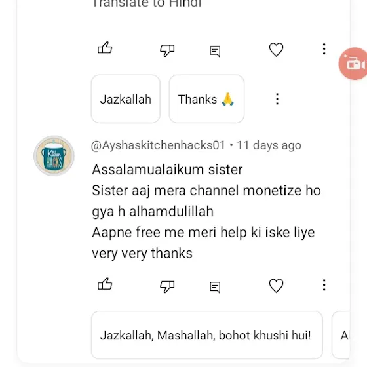Open more options for upper comment

coord(324,49)
